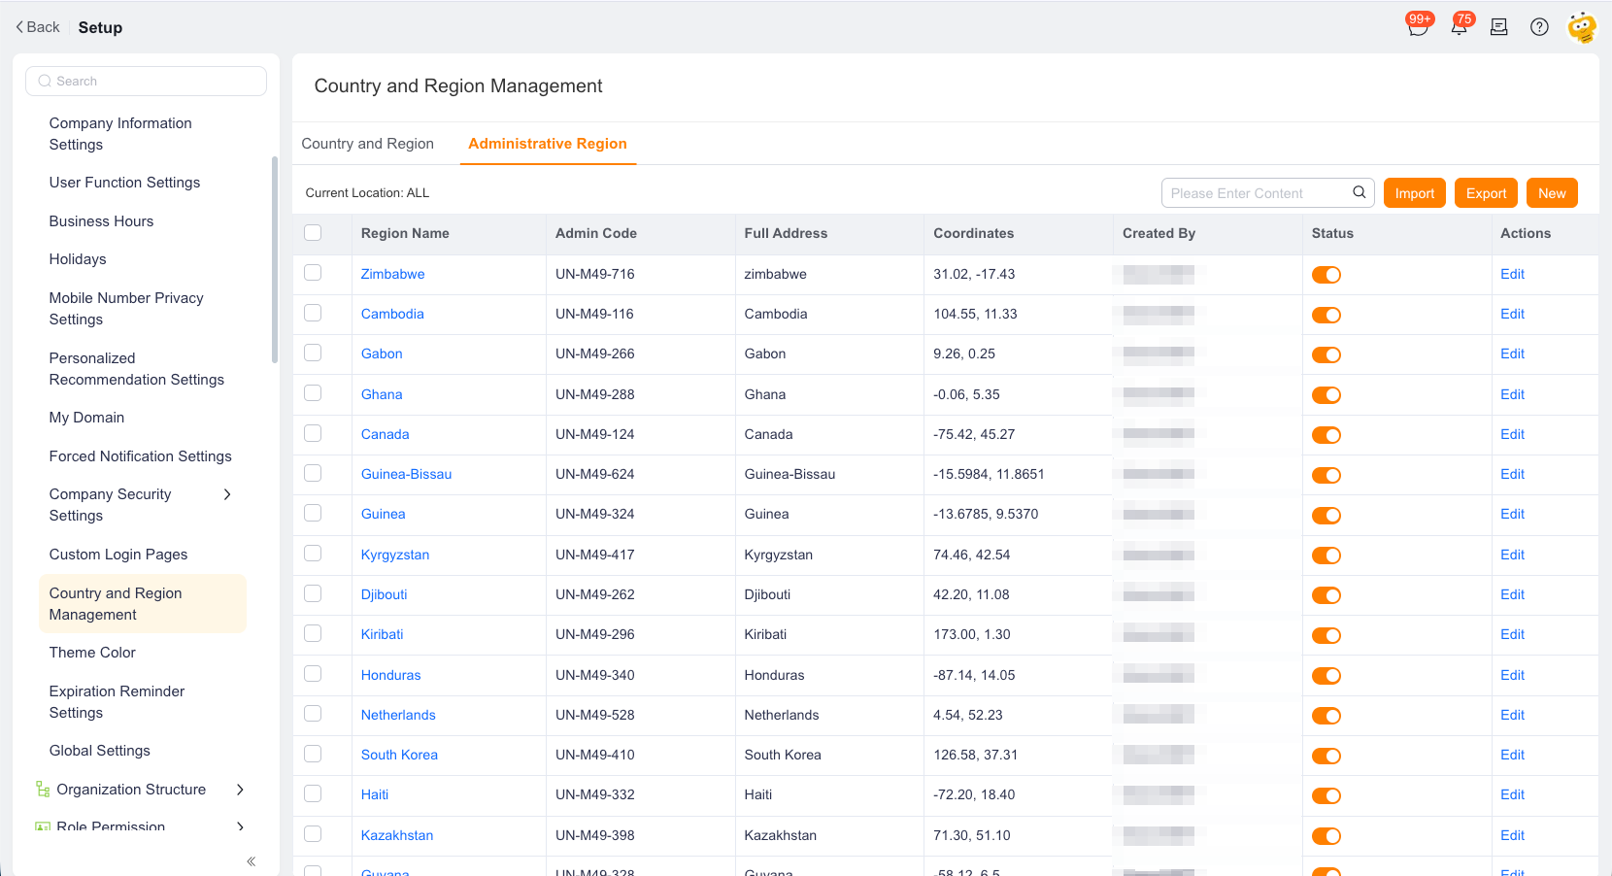This screenshot has height=876, width=1612.
Task: Disable the Cambodia status switch
Action: click(1327, 315)
